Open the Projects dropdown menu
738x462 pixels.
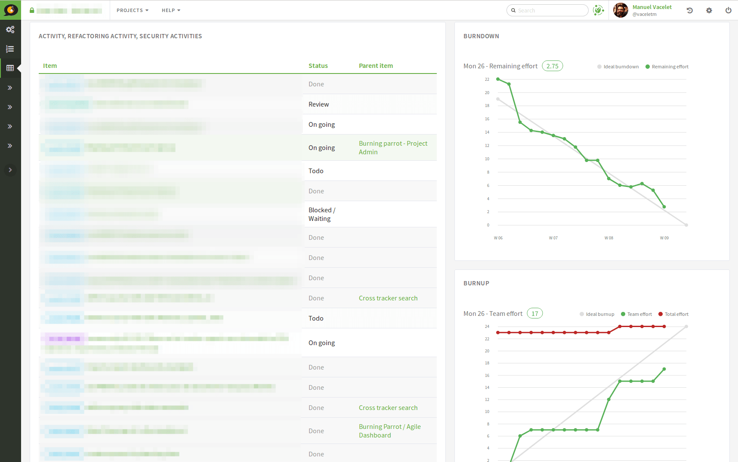(132, 10)
